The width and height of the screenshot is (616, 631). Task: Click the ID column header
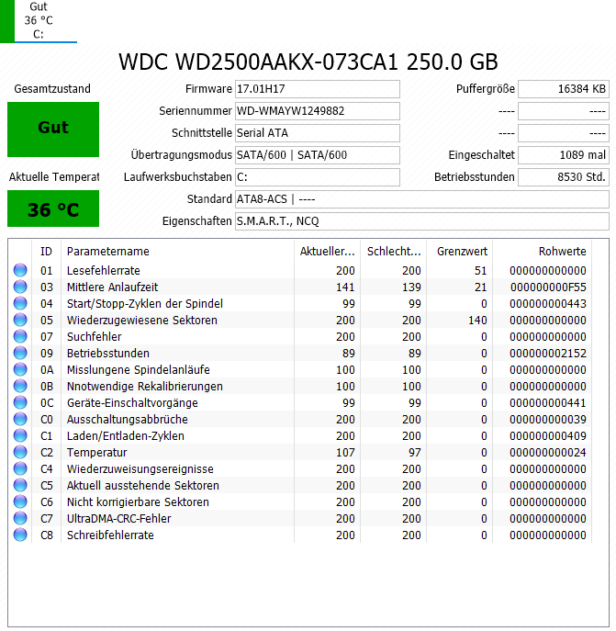[46, 252]
